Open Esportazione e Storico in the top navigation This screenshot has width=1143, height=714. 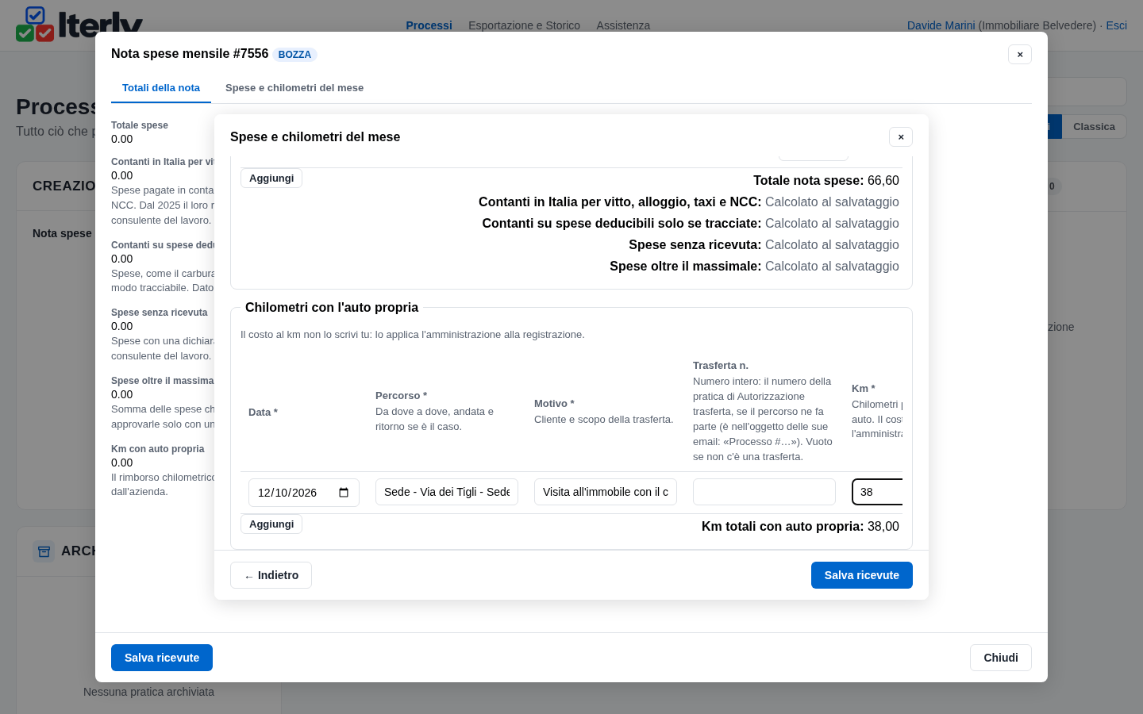click(x=524, y=25)
